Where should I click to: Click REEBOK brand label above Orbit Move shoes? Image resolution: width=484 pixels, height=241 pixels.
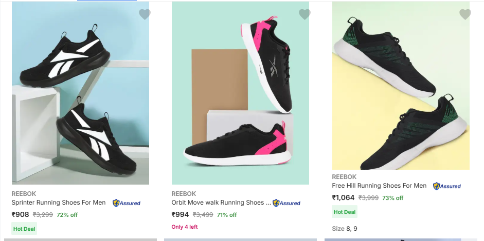[x=184, y=194]
